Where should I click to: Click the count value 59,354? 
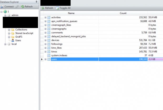[144, 44]
